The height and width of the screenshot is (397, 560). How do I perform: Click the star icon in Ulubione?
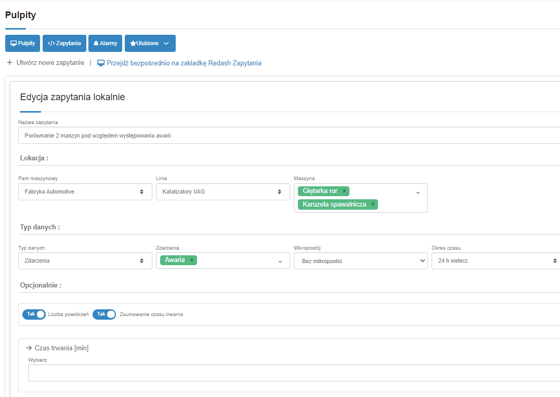pos(133,44)
